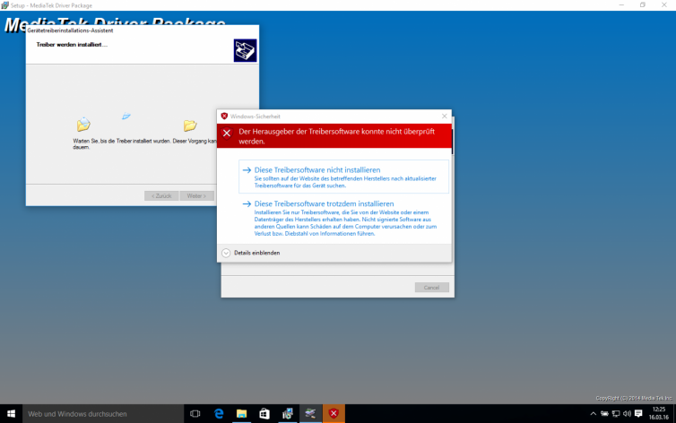Open the Windows Store taskbar icon
Image resolution: width=676 pixels, height=423 pixels.
(264, 414)
